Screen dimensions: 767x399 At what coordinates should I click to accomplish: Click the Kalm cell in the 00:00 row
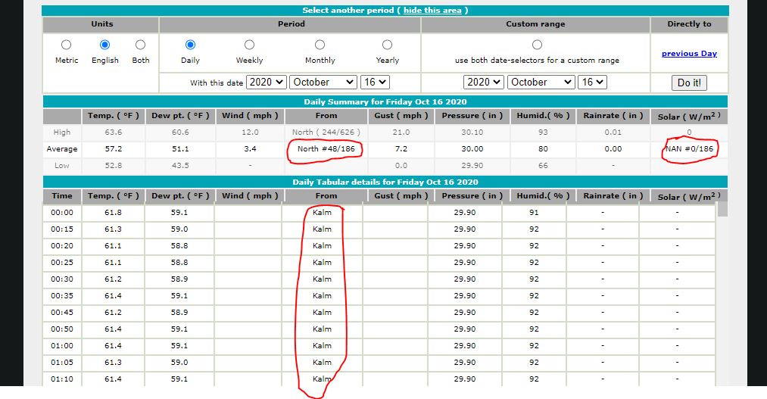coord(322,212)
